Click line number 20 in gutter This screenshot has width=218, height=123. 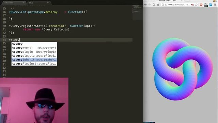[4, 26]
